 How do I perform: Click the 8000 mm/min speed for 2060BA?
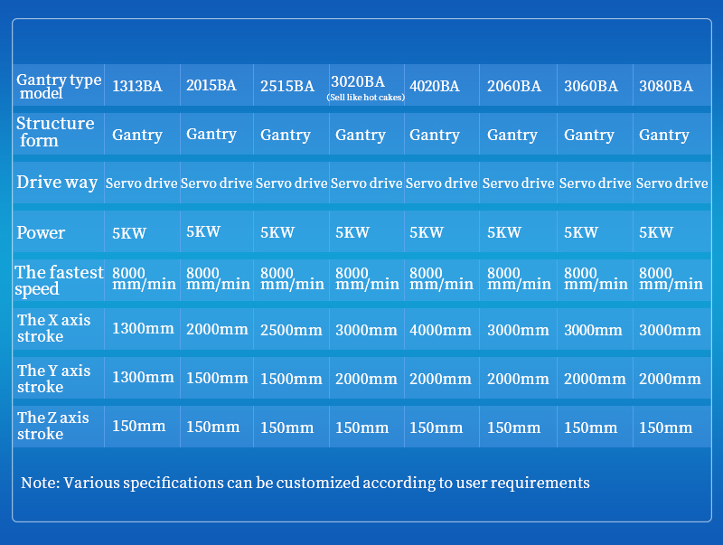519,278
